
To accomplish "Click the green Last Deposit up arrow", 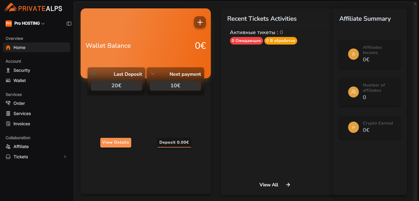I will [94, 74].
